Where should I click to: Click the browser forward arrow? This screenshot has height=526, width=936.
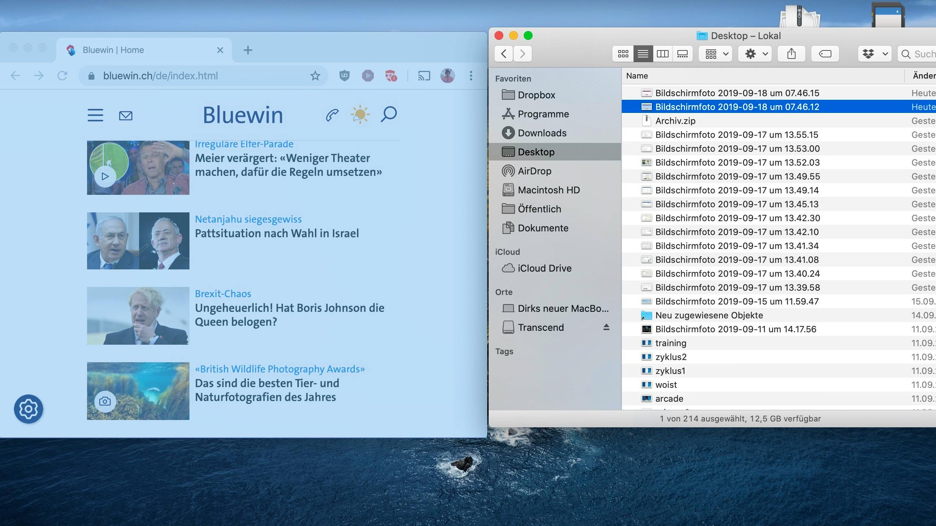click(x=39, y=76)
